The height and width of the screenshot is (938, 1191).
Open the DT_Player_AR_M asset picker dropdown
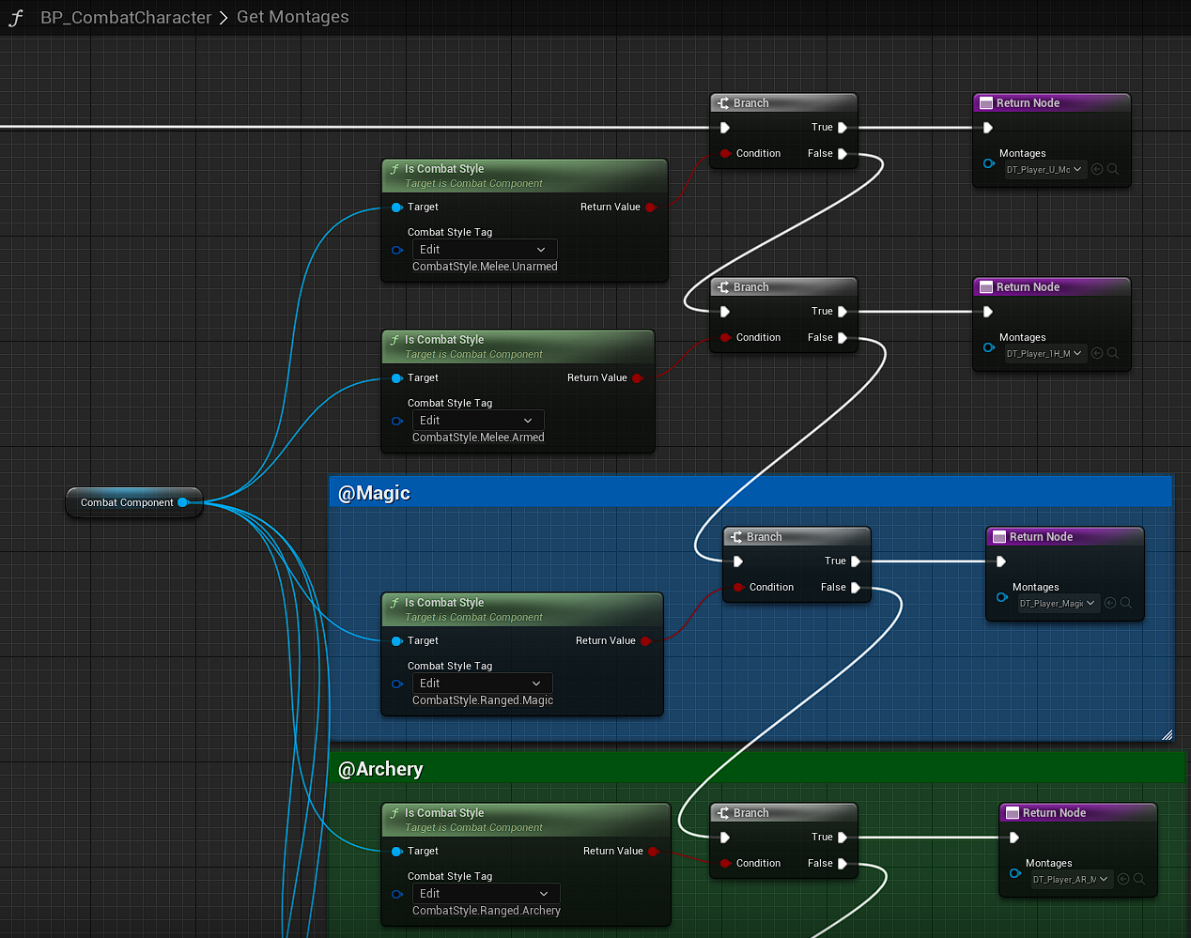[x=1070, y=879]
